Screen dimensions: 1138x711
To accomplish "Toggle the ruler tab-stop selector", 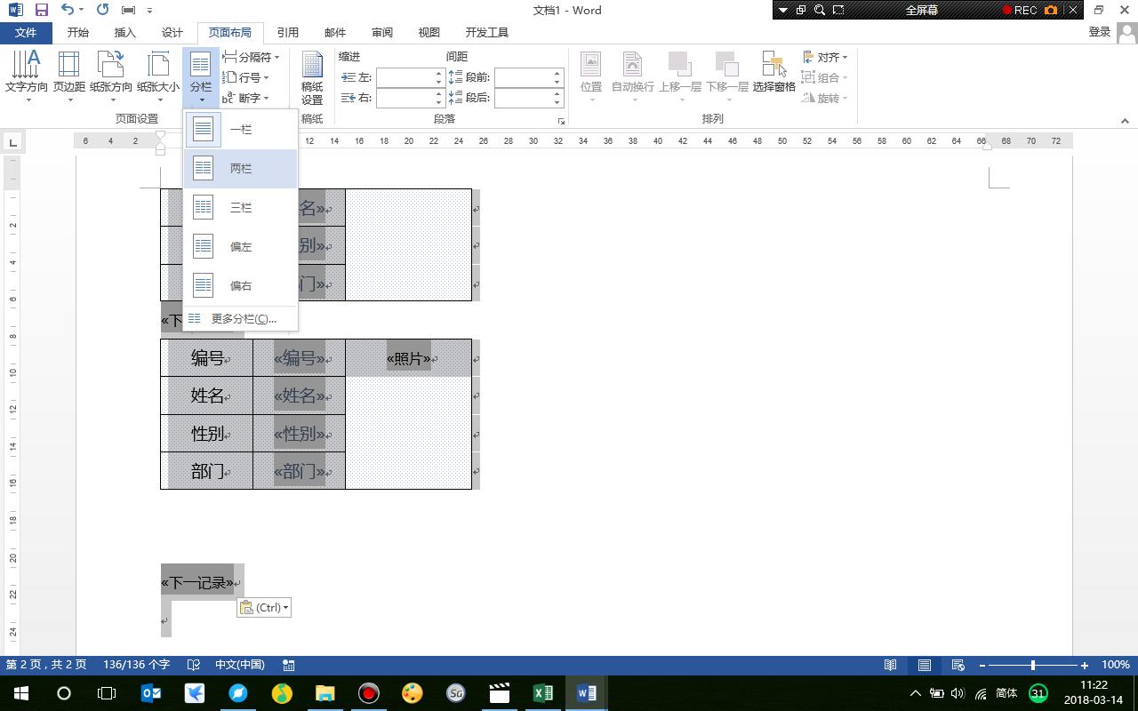I will pos(12,141).
